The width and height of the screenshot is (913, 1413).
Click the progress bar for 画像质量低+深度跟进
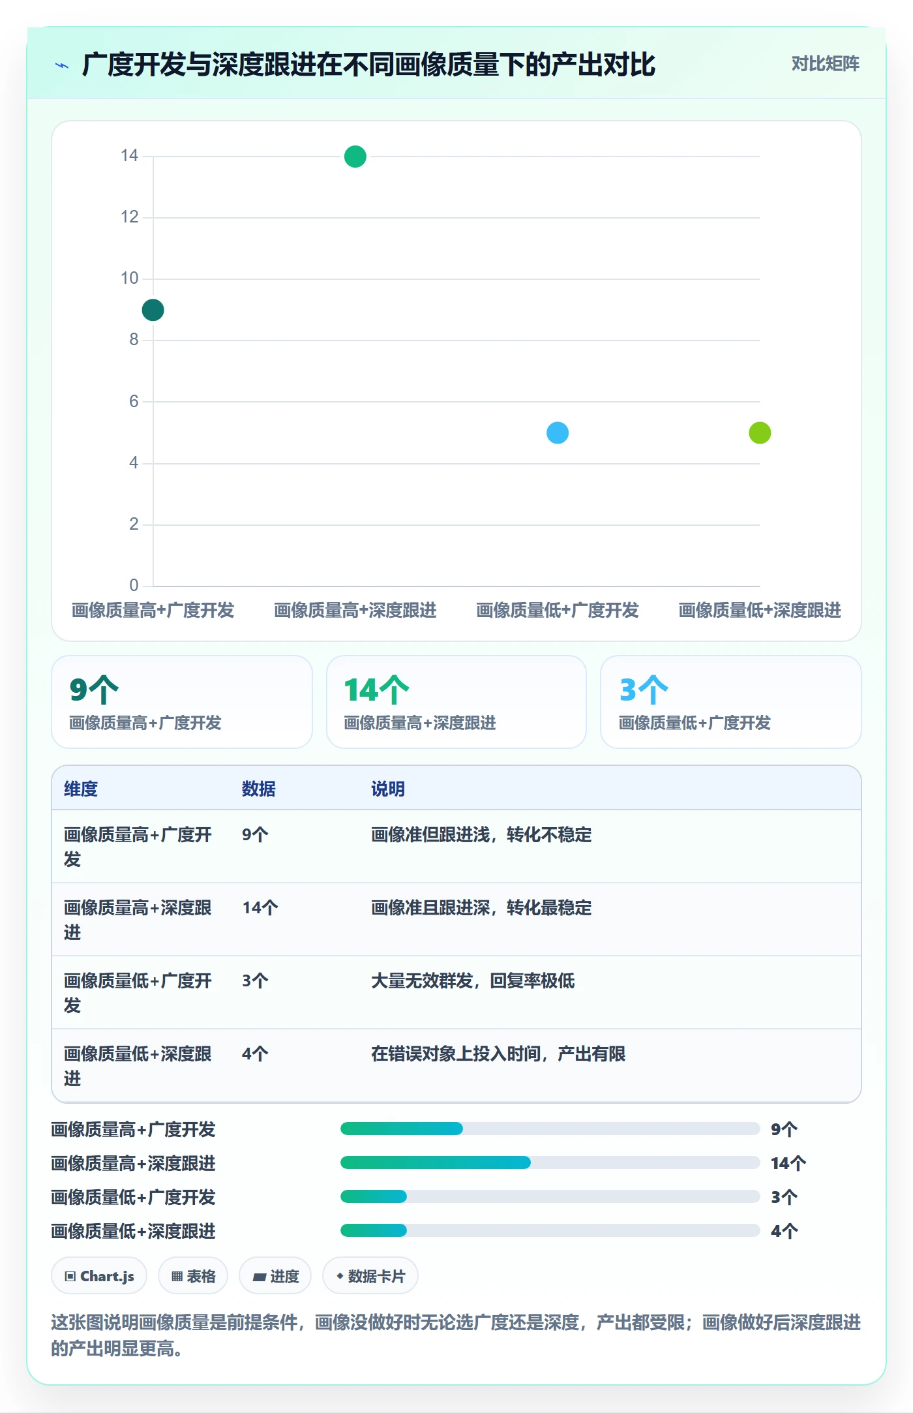[550, 1230]
